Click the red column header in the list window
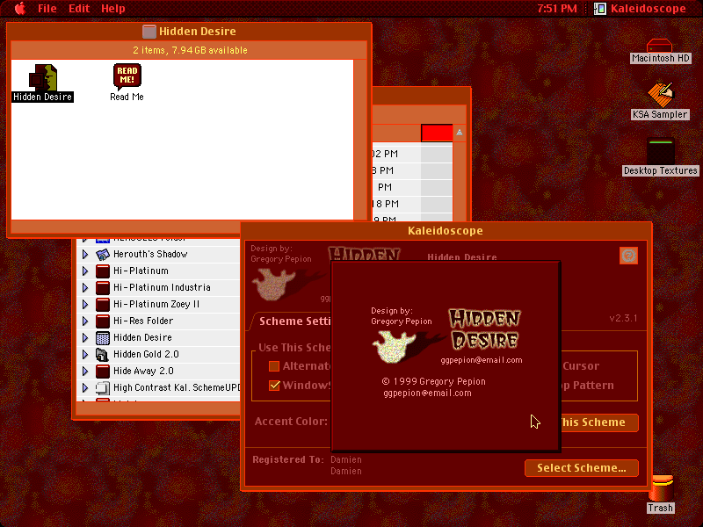The width and height of the screenshot is (703, 527). (437, 133)
